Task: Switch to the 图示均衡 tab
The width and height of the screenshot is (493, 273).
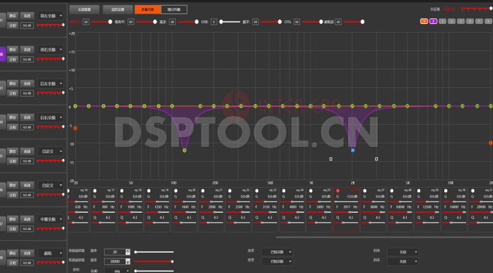Action: click(x=175, y=10)
